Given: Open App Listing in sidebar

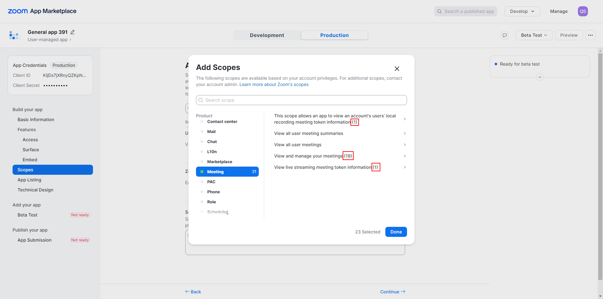Looking at the screenshot, I should (x=30, y=180).
